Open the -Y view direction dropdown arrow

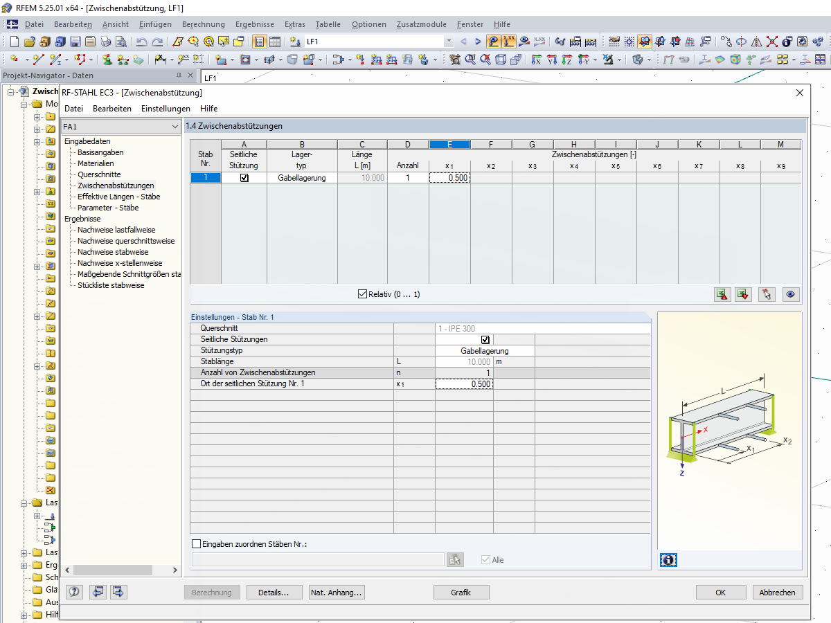point(596,60)
